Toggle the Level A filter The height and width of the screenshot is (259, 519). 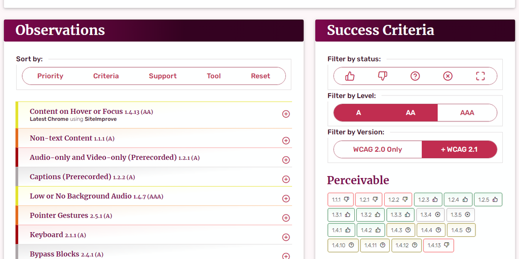[358, 113]
